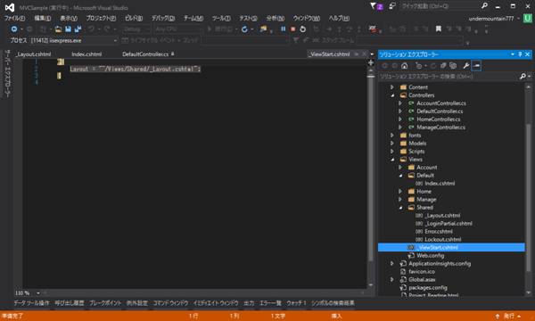This screenshot has height=321, width=535.
Task: Switch to the _Layout.cshtml editor tab
Action: coord(34,54)
